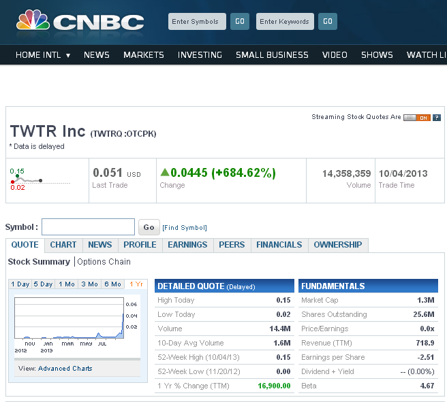
Task: Click GO next to Enter Symbols
Action: pyautogui.click(x=240, y=21)
